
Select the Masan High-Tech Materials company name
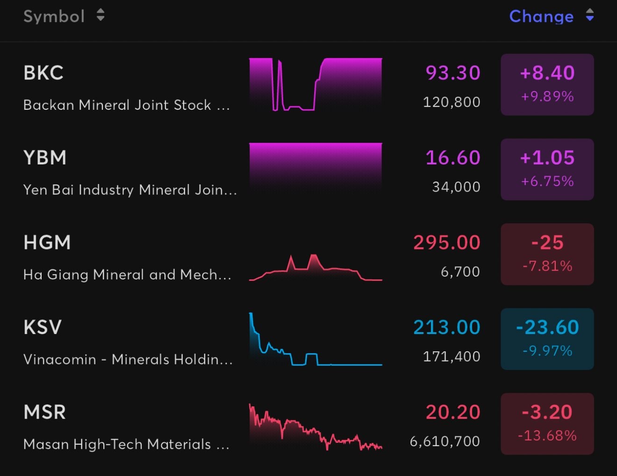[x=127, y=444]
